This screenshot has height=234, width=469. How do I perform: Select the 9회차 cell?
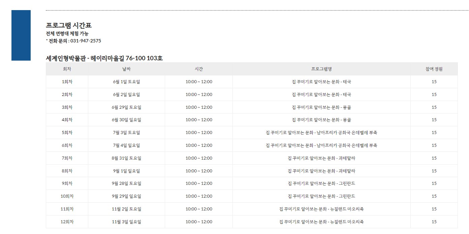pos(67,183)
